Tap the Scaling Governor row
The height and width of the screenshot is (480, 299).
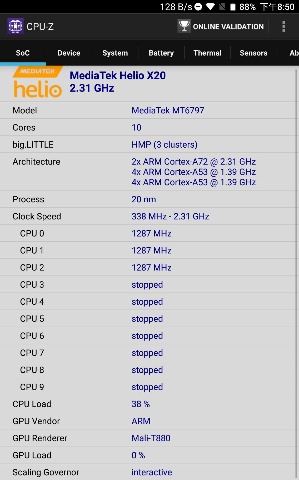coord(147,472)
